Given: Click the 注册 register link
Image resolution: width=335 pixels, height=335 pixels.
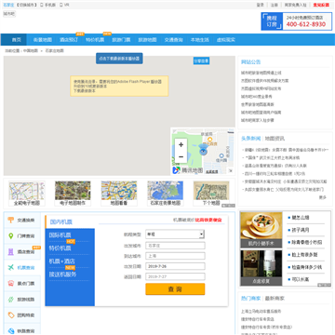Looking at the screenshot, I should pyautogui.click(x=275, y=5).
